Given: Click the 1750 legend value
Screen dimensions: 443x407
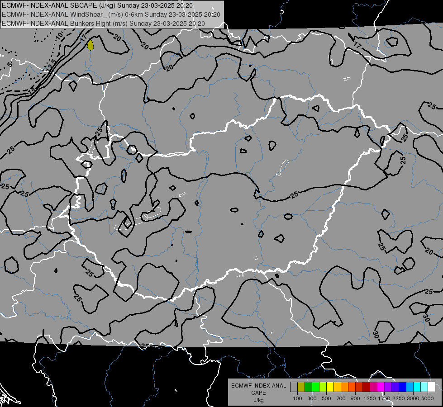Looking at the screenshot, I should point(384,398).
